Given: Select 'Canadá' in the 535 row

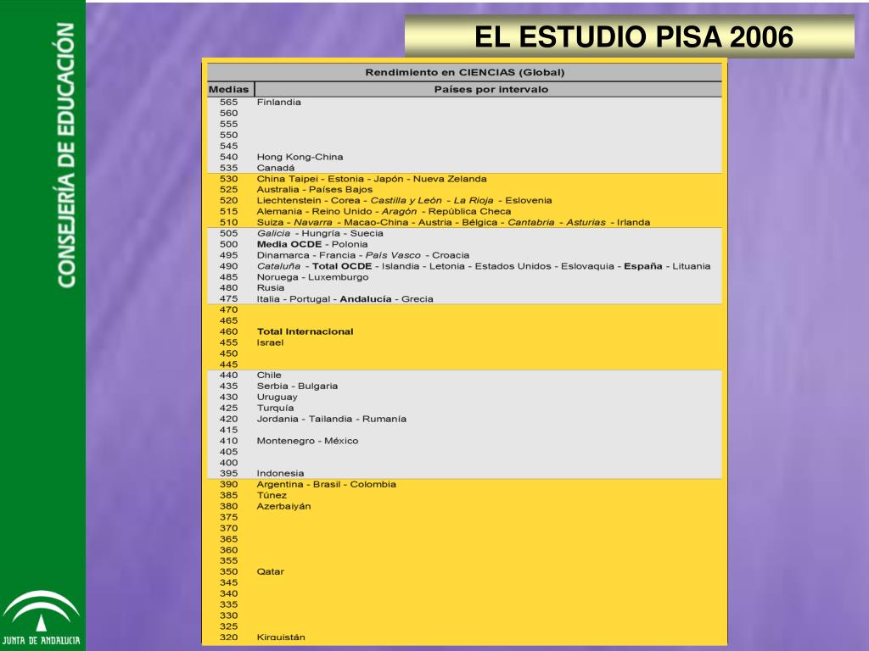Looking at the screenshot, I should point(276,168).
